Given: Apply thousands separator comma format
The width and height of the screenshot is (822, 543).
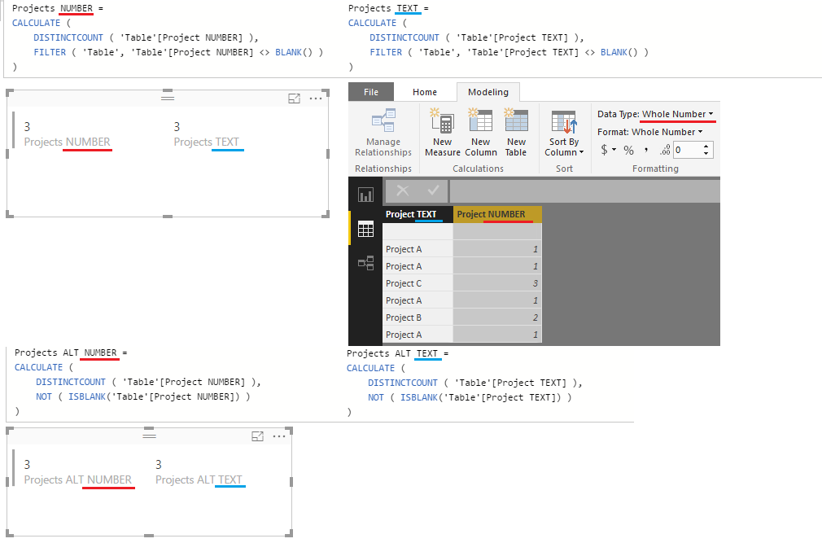Looking at the screenshot, I should tap(646, 150).
